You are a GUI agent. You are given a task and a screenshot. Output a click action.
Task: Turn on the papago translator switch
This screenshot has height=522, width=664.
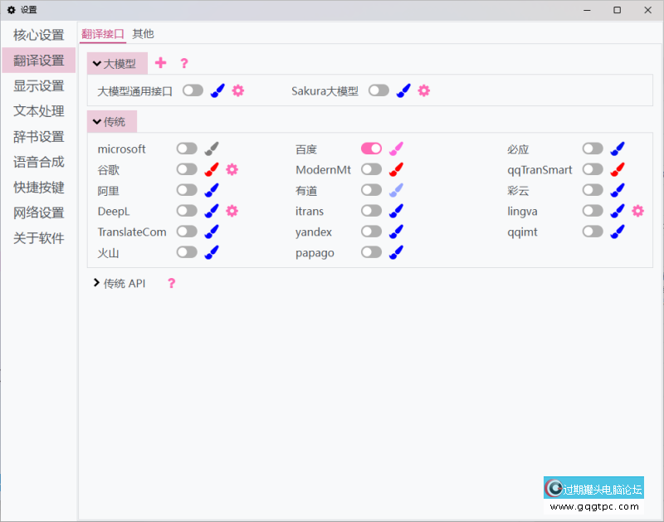pyautogui.click(x=371, y=252)
